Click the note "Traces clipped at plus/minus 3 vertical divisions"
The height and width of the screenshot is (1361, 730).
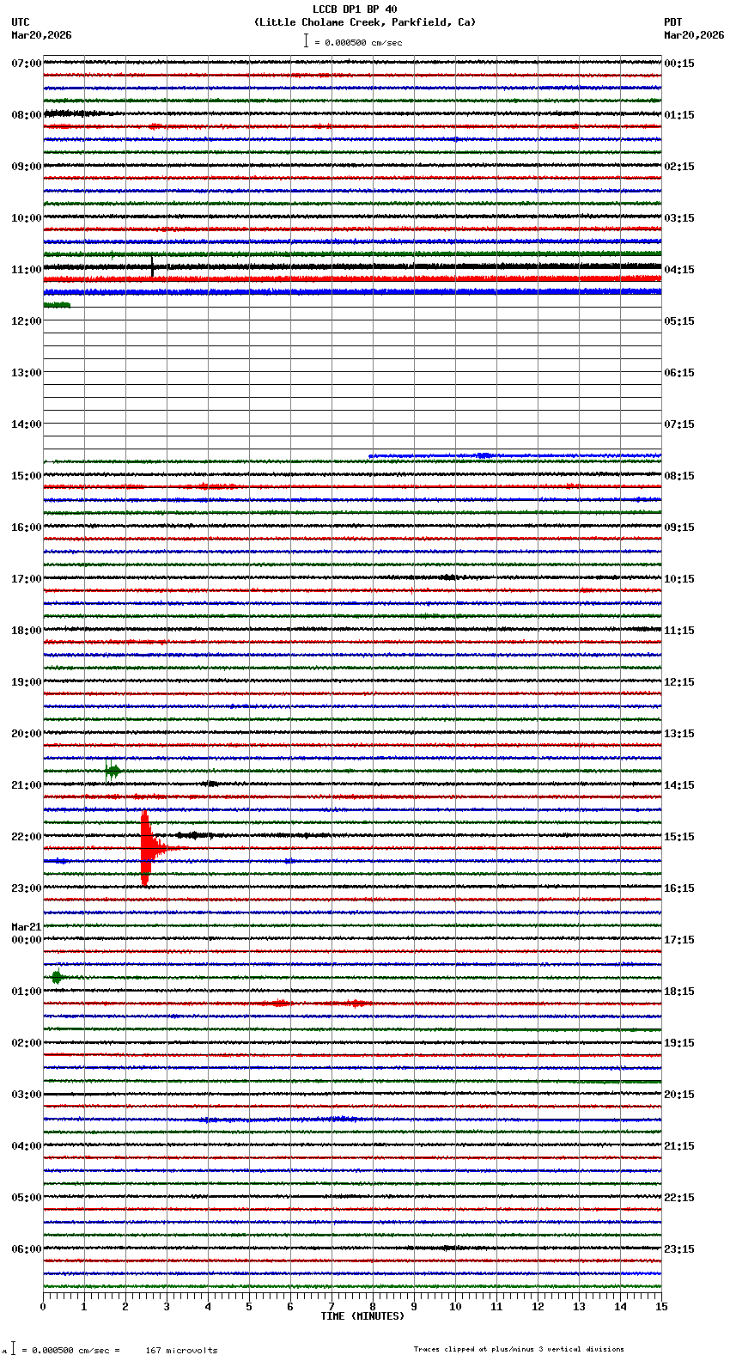click(519, 1349)
